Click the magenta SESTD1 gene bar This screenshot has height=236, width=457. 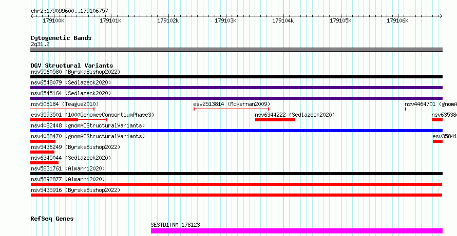[x=297, y=231]
